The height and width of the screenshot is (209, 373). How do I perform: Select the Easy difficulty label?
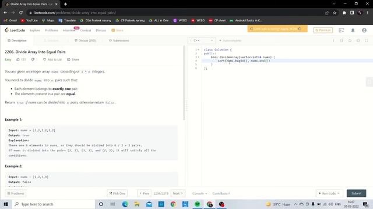pyautogui.click(x=8, y=59)
